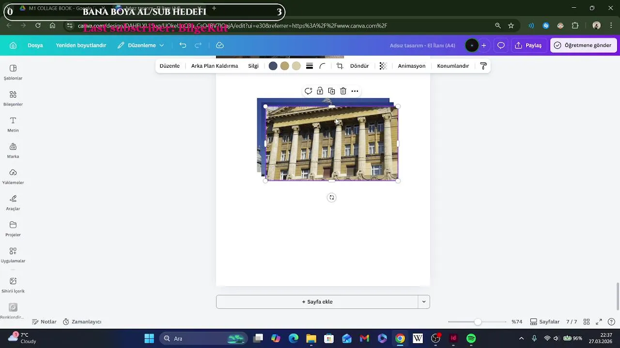620x348 pixels.
Task: Redo the last action
Action: [x=198, y=45]
